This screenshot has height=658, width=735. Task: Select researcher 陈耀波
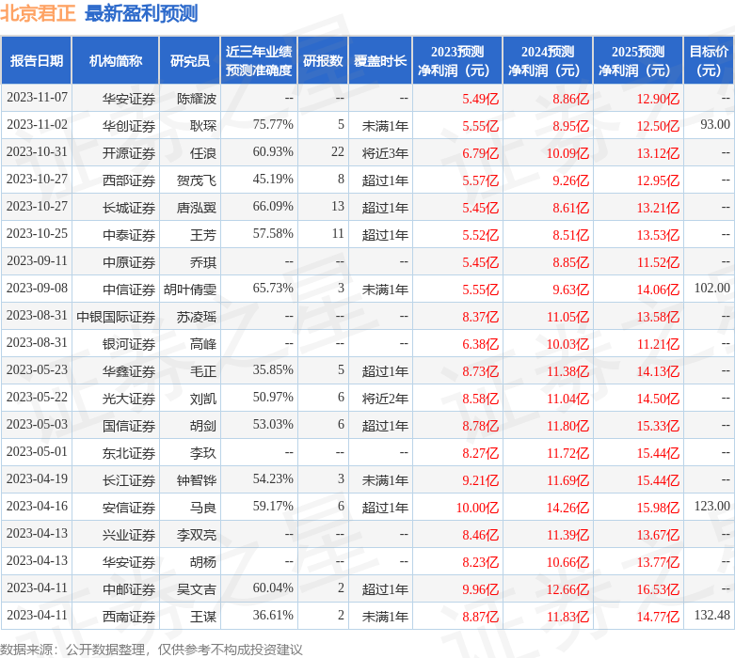tap(197, 99)
